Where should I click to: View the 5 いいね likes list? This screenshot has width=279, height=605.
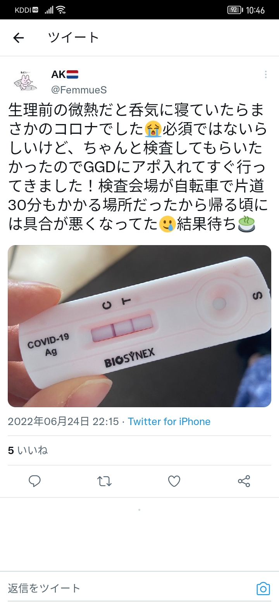point(28,450)
